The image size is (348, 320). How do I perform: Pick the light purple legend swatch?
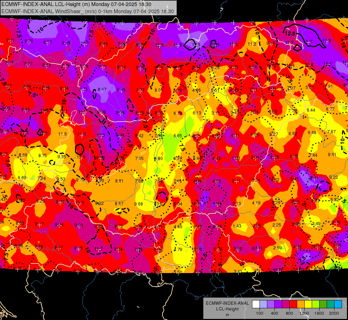coord(271,304)
